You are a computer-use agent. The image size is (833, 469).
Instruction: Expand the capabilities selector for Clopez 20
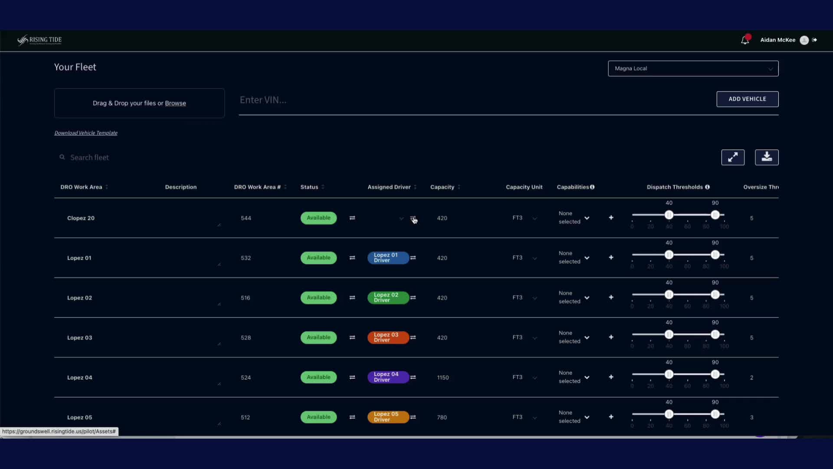click(587, 218)
